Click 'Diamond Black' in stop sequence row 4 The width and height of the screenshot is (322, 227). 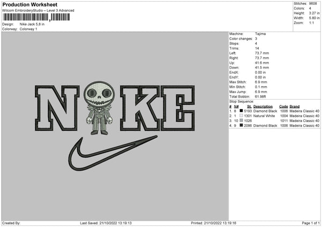pyautogui.click(x=265, y=125)
